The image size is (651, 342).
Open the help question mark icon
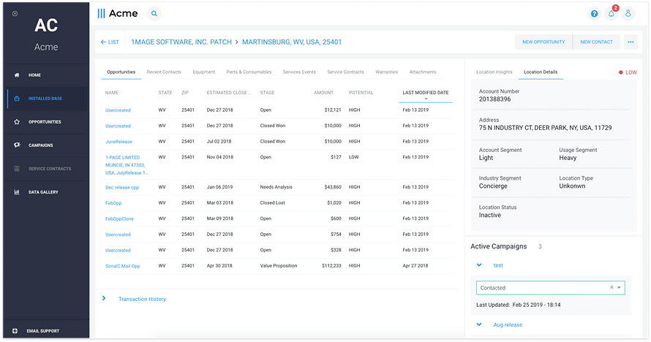(x=594, y=14)
